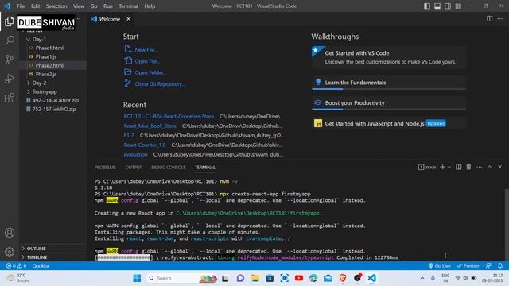Screen dimensions: 509x286
Task: Open the Explorer view in activity bar
Action: [10, 21]
